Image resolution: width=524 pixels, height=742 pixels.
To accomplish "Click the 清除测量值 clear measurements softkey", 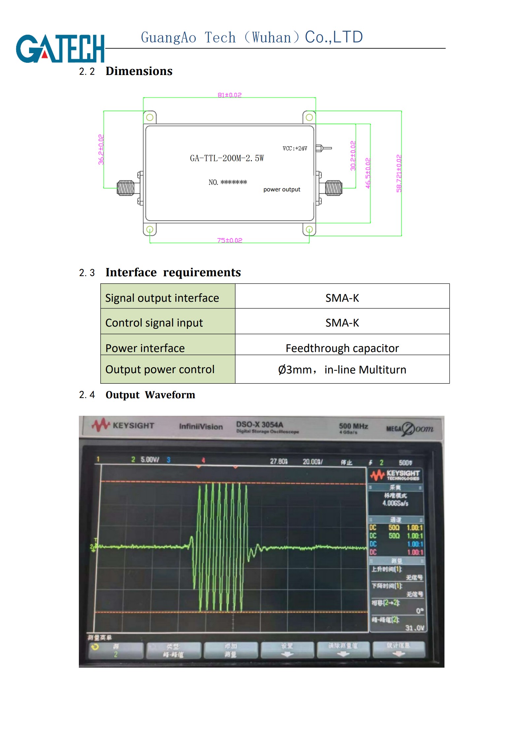I will point(343,650).
